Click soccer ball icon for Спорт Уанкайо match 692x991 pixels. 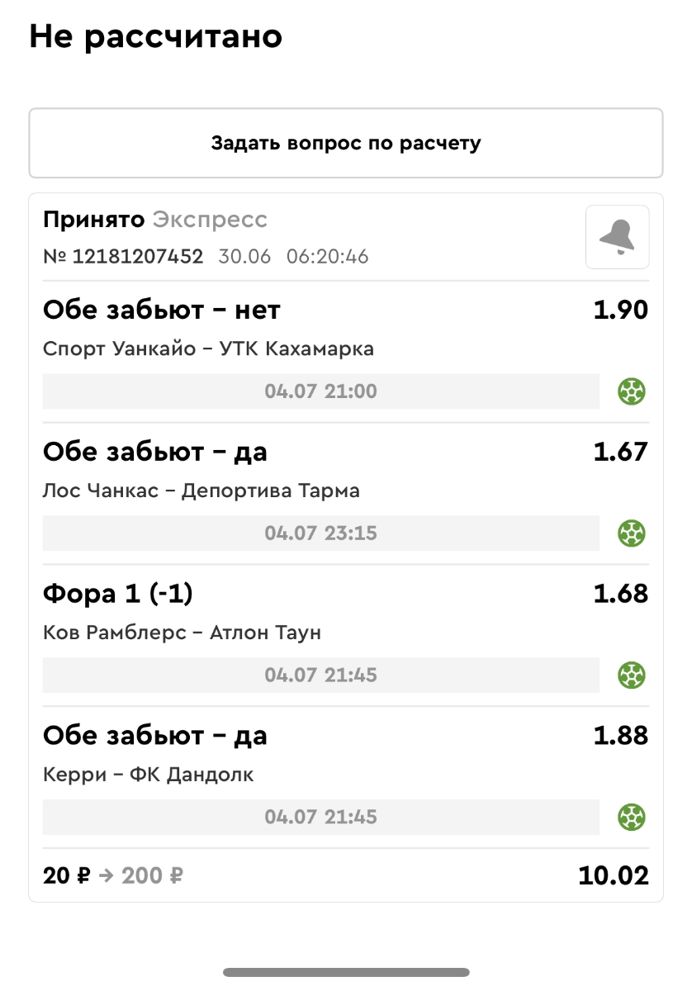[x=632, y=391]
